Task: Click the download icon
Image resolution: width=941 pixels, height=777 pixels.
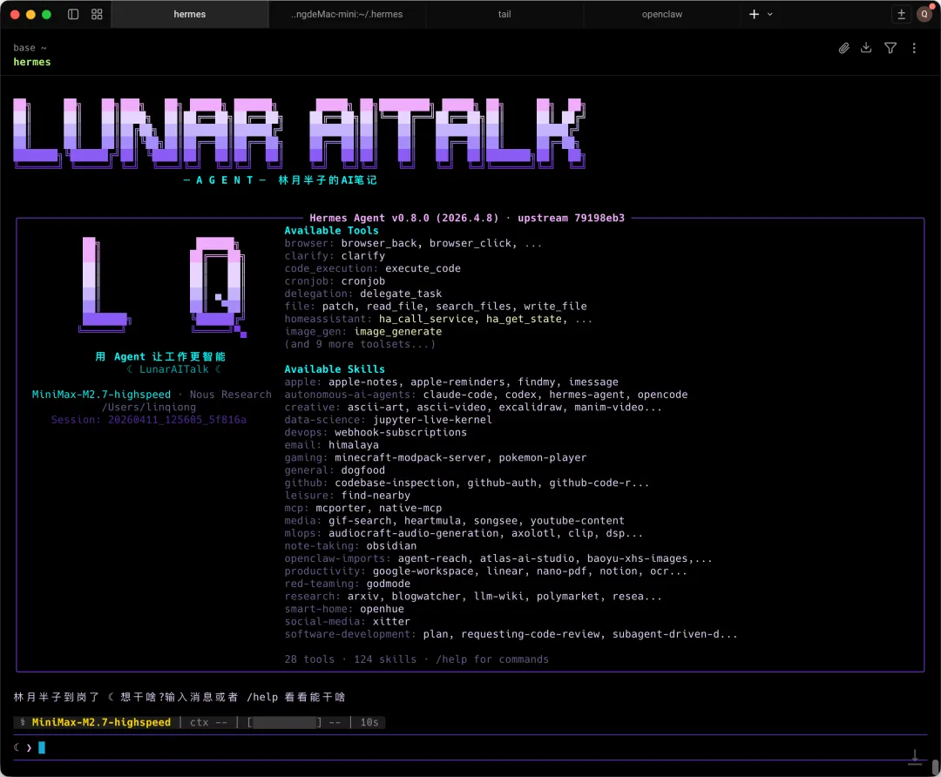Action: pyautogui.click(x=866, y=47)
